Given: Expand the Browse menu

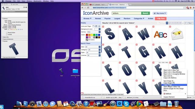Looking at the screenshot, I should [x=87, y=18].
